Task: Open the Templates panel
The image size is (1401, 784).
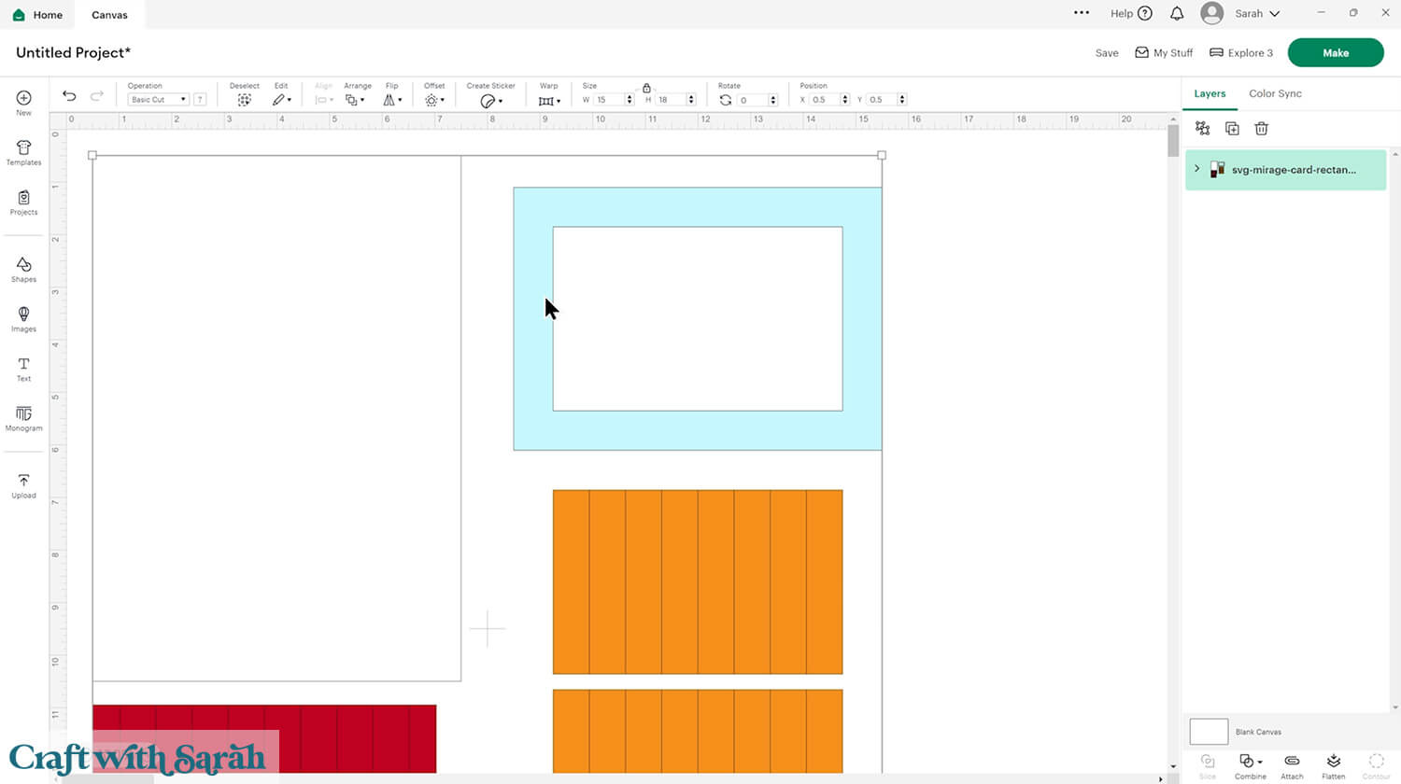Action: pyautogui.click(x=23, y=152)
